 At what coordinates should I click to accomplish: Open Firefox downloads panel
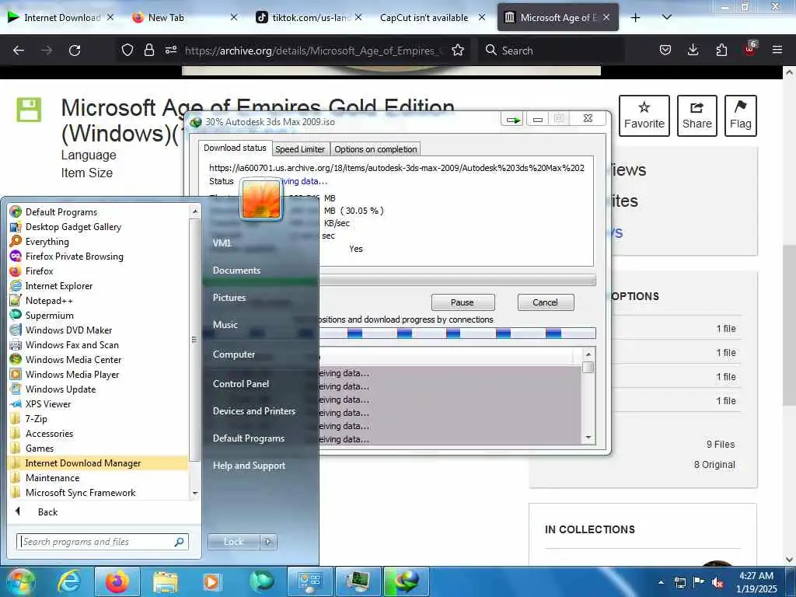coord(693,50)
